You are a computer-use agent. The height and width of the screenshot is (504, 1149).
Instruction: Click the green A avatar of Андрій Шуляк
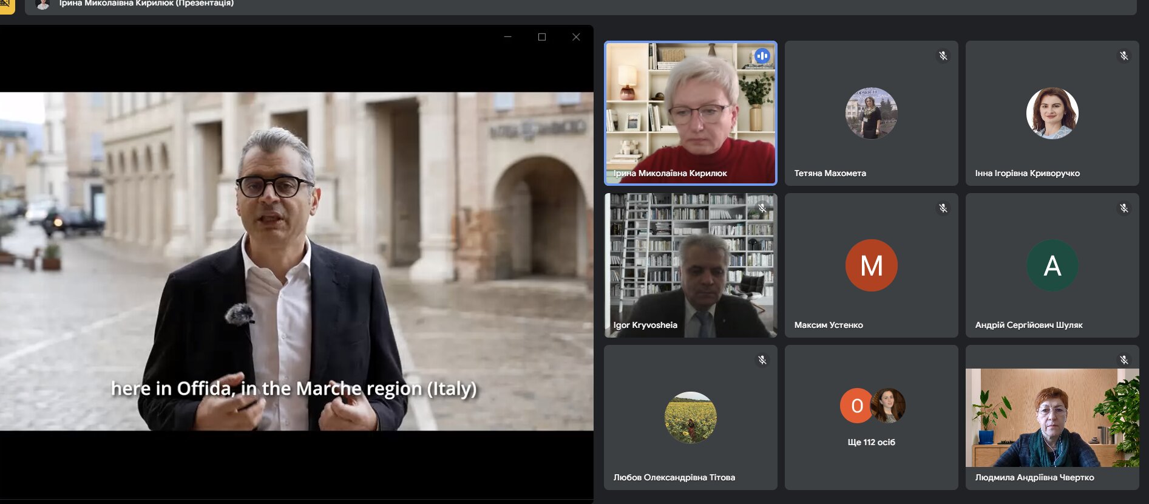click(x=1052, y=265)
